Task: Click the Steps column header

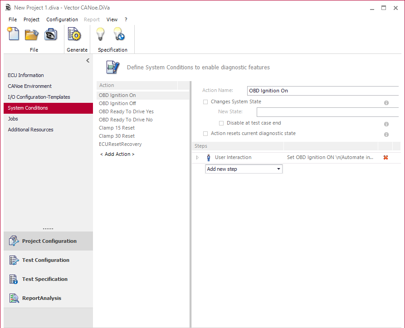Action: point(238,146)
